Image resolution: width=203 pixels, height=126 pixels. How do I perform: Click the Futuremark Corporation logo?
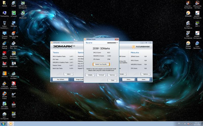141,47
